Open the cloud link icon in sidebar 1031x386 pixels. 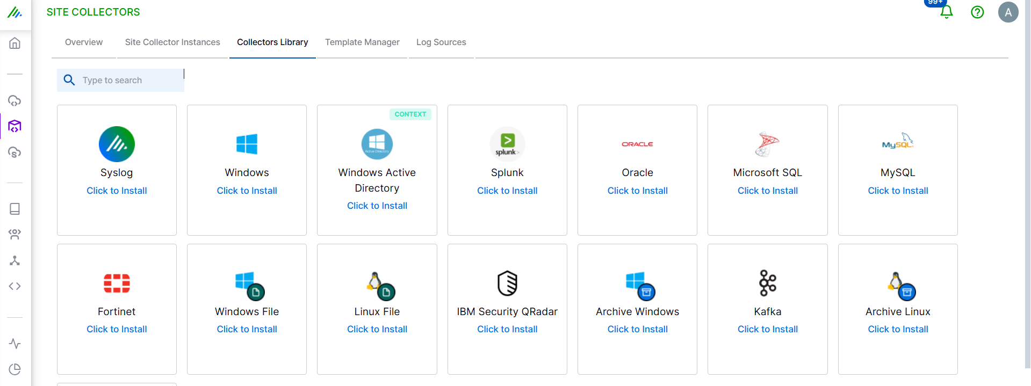15,100
